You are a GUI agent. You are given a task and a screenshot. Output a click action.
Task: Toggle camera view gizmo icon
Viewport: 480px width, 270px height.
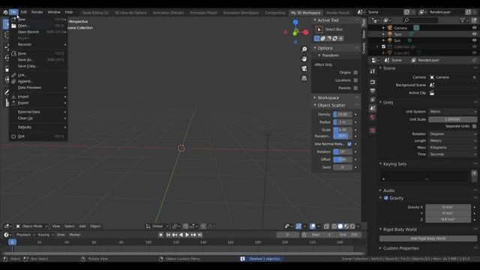point(304,68)
